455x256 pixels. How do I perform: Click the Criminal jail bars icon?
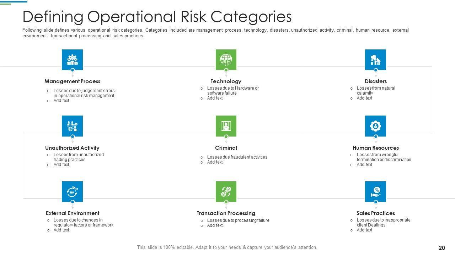click(x=226, y=126)
